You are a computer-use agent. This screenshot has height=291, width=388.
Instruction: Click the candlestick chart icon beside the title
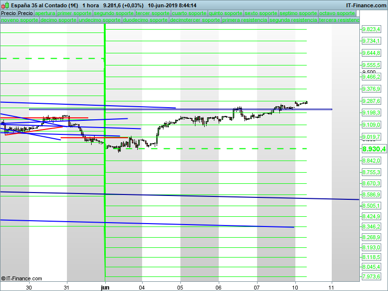pyautogui.click(x=5, y=5)
